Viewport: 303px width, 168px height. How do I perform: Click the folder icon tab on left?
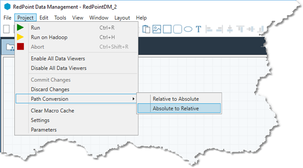click(10, 47)
